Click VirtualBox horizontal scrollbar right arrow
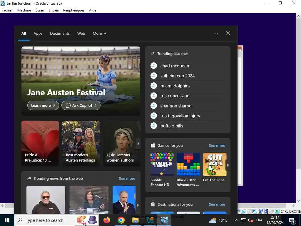The height and width of the screenshot is (226, 301). click(294, 205)
